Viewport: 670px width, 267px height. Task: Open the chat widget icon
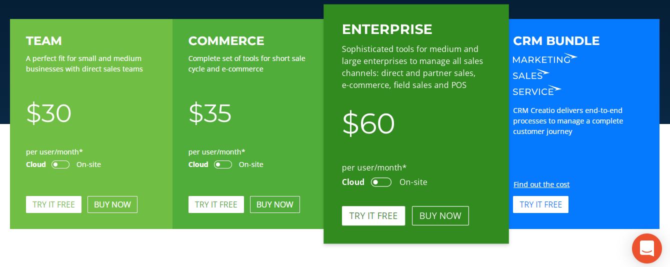(646, 248)
